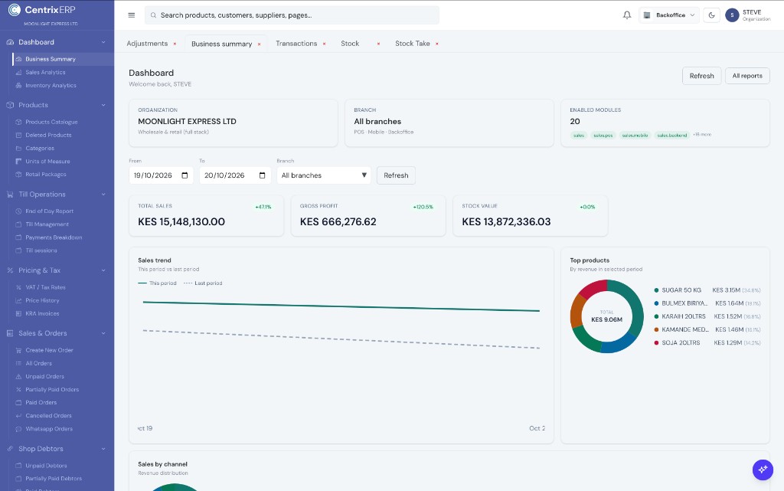Collapse the Products sidebar section
Viewport: 784px width, 491px height.
[x=103, y=105]
